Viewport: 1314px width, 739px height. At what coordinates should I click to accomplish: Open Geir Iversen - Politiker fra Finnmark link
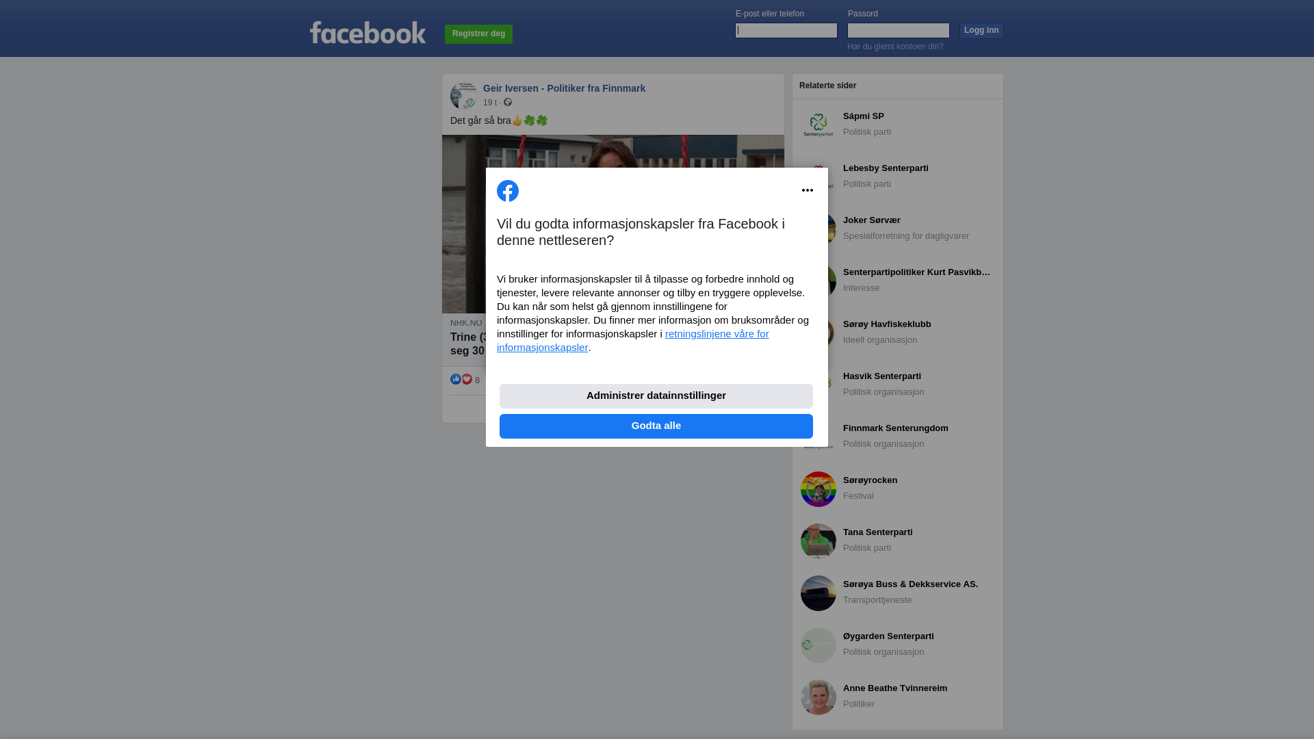564,88
